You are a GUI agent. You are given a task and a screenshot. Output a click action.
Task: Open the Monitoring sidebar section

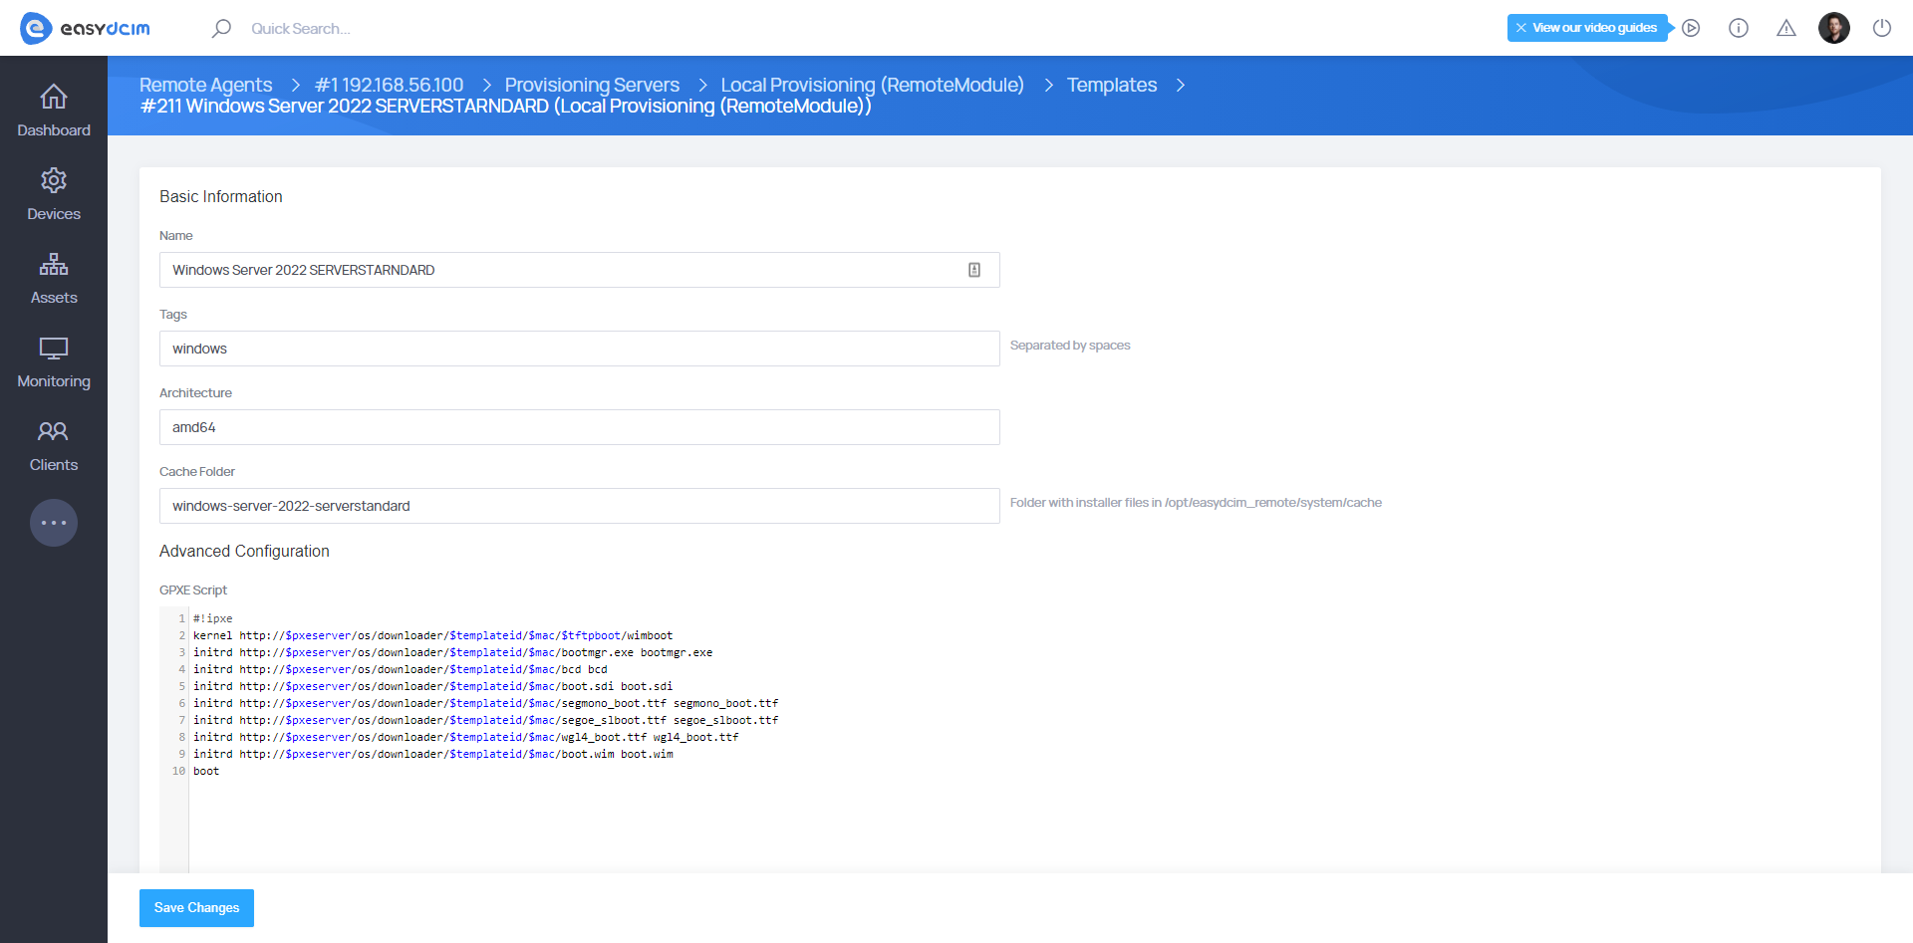(x=54, y=362)
